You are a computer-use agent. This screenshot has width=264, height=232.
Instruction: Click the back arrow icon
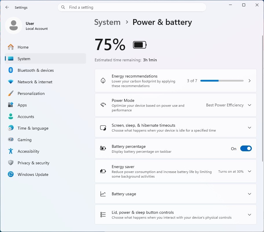[7, 7]
